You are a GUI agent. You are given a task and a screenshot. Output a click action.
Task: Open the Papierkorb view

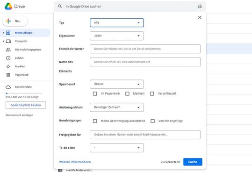(22, 75)
